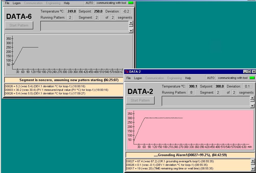Click Deviation value 0.1 in DATA-2
This screenshot has width=256, height=173.
coord(247,86)
